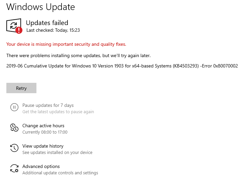
Task: Click 'Additional update controls and settings' text
Action: point(60,173)
